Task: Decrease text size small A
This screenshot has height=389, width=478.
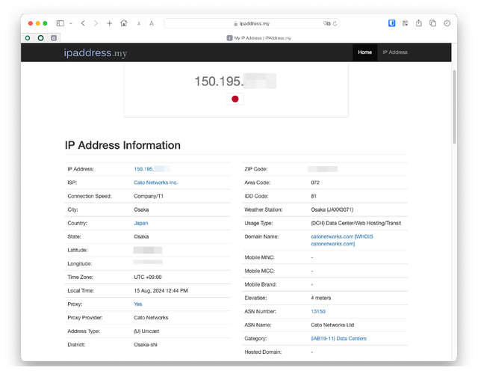Action: (139, 23)
